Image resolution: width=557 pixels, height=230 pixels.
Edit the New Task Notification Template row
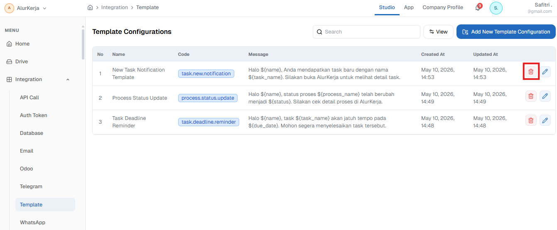pos(545,72)
